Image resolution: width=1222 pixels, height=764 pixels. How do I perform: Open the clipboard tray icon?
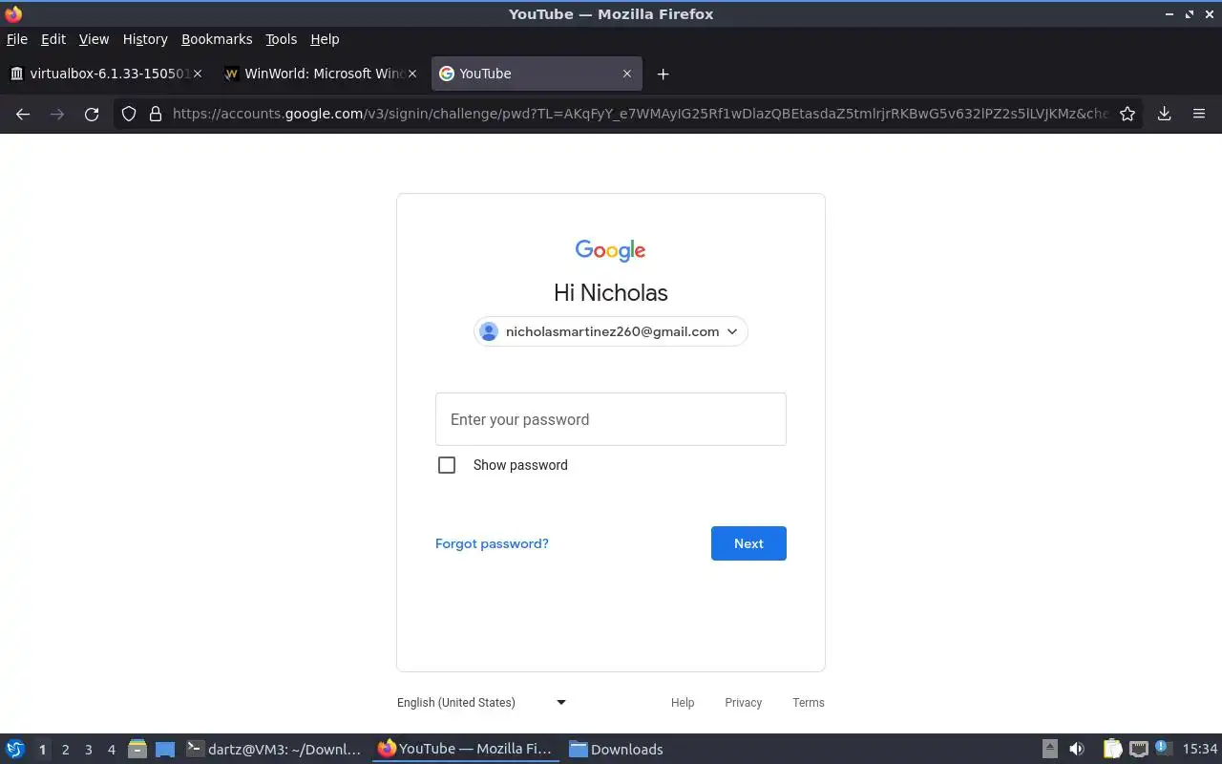tap(1113, 750)
